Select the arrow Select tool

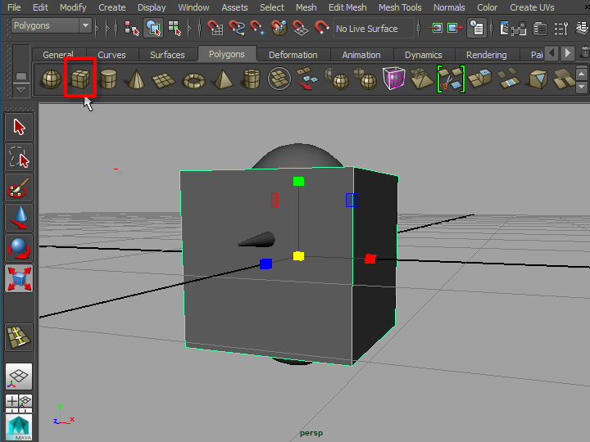point(19,127)
